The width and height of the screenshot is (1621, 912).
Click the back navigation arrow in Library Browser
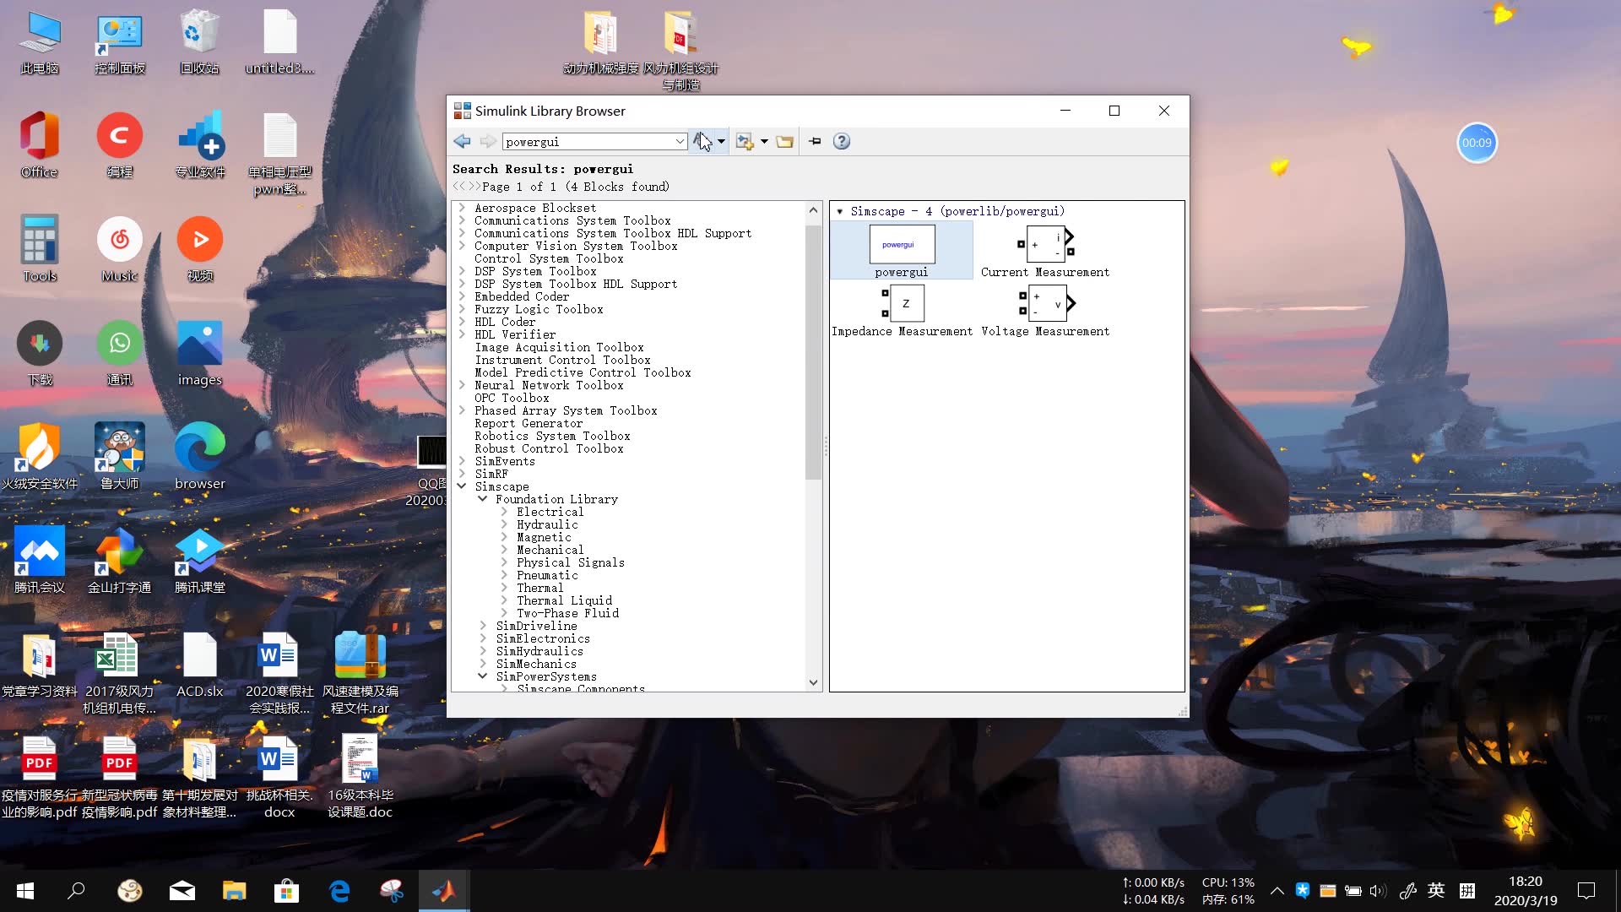click(x=462, y=142)
